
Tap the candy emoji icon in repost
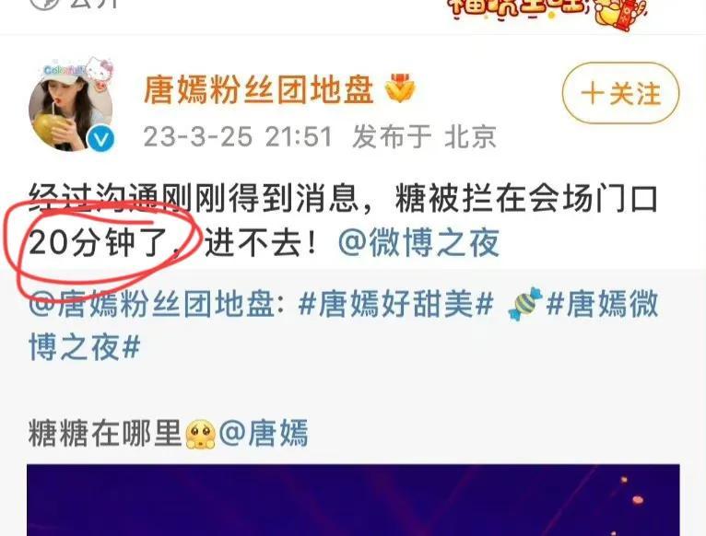[524, 304]
